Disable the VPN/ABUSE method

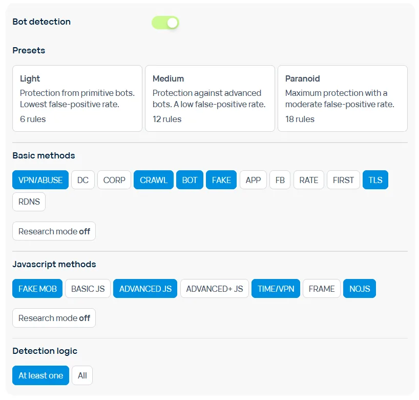point(40,180)
